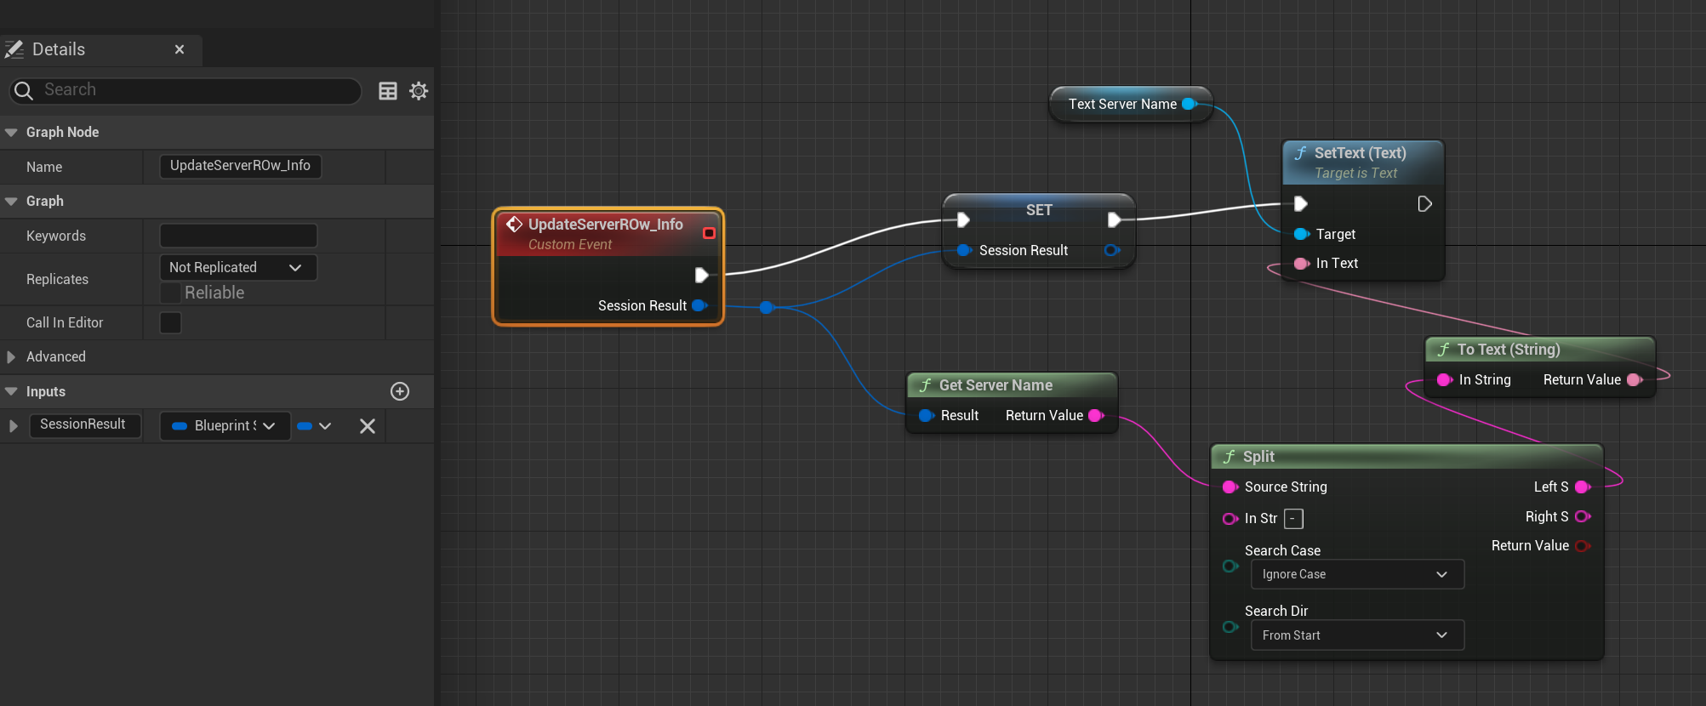This screenshot has width=1706, height=706.
Task: Edit the Name field UpdateServerROw_Info
Action: [240, 166]
